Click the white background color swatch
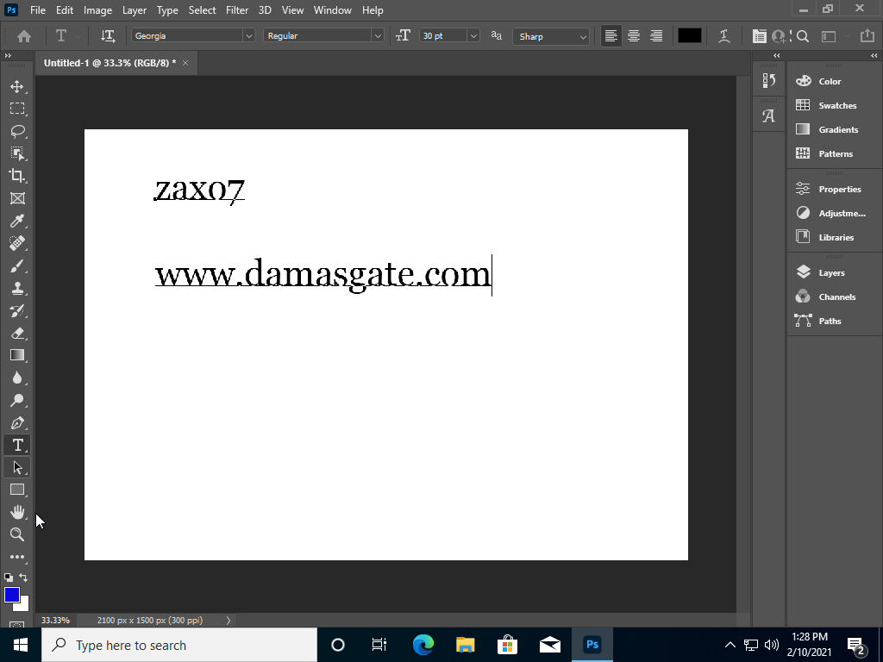Viewport: 883px width, 662px height. [23, 606]
